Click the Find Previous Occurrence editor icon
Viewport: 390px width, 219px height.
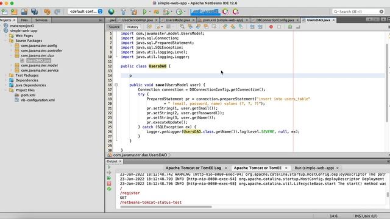point(190,27)
